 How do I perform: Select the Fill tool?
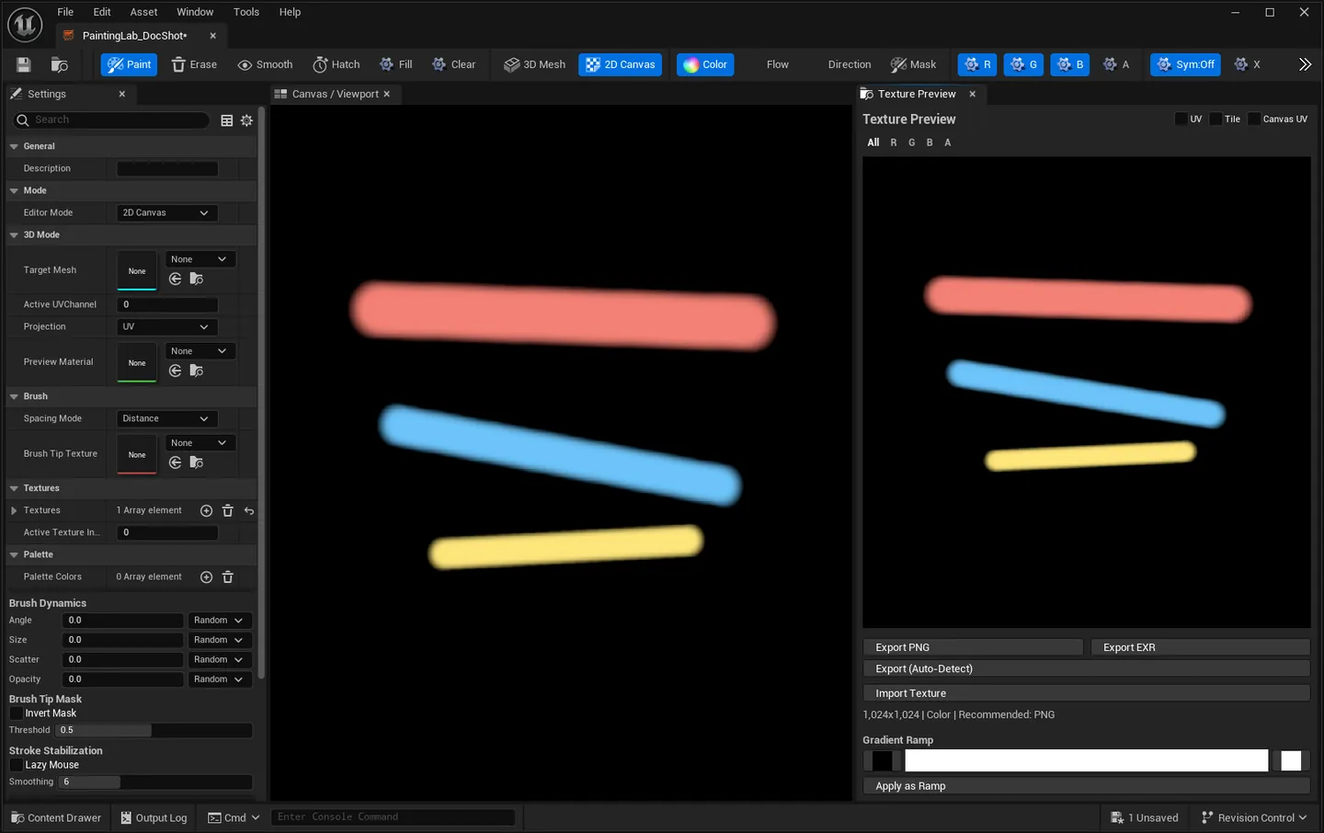tap(396, 64)
